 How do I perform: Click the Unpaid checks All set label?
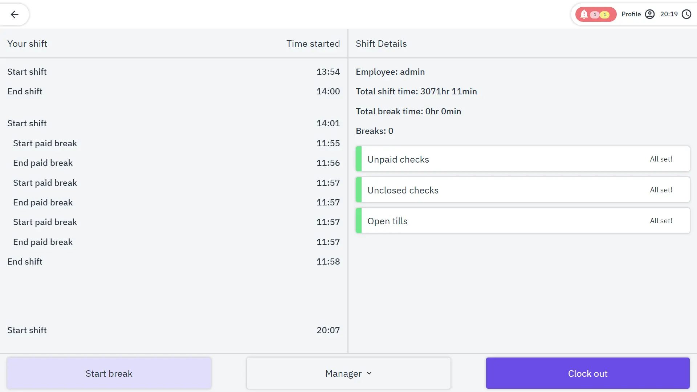(x=661, y=159)
